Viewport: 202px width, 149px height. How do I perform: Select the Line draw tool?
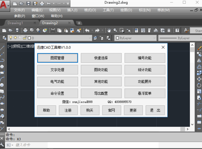coord(2,48)
